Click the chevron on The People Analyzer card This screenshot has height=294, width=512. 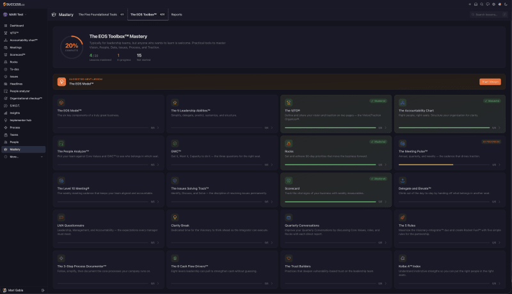pos(158,165)
